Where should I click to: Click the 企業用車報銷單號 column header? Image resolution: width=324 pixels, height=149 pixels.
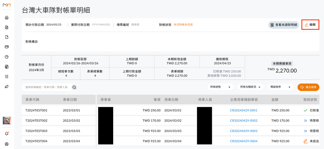244,100
